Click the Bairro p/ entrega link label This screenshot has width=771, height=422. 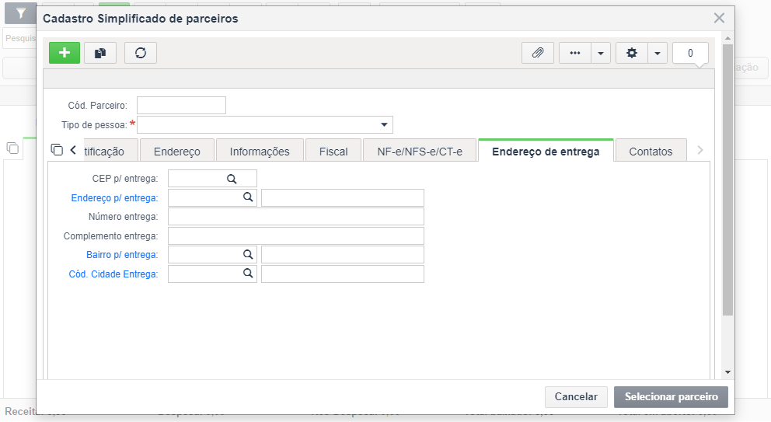tap(122, 255)
